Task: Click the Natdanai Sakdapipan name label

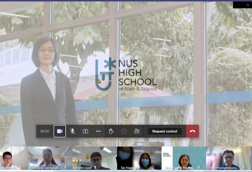Action: [x=47, y=168]
